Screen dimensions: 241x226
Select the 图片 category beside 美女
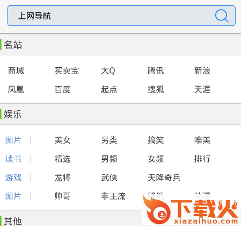point(13,140)
